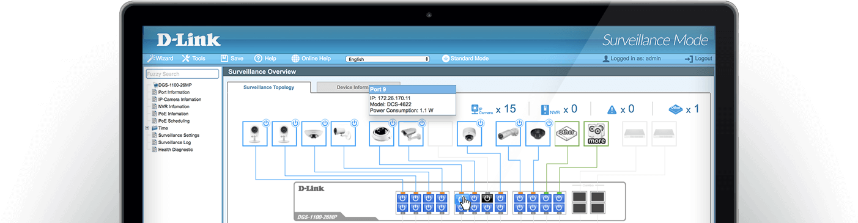Select the Surveillance Topology tab
The height and width of the screenshot is (223, 858).
[269, 87]
